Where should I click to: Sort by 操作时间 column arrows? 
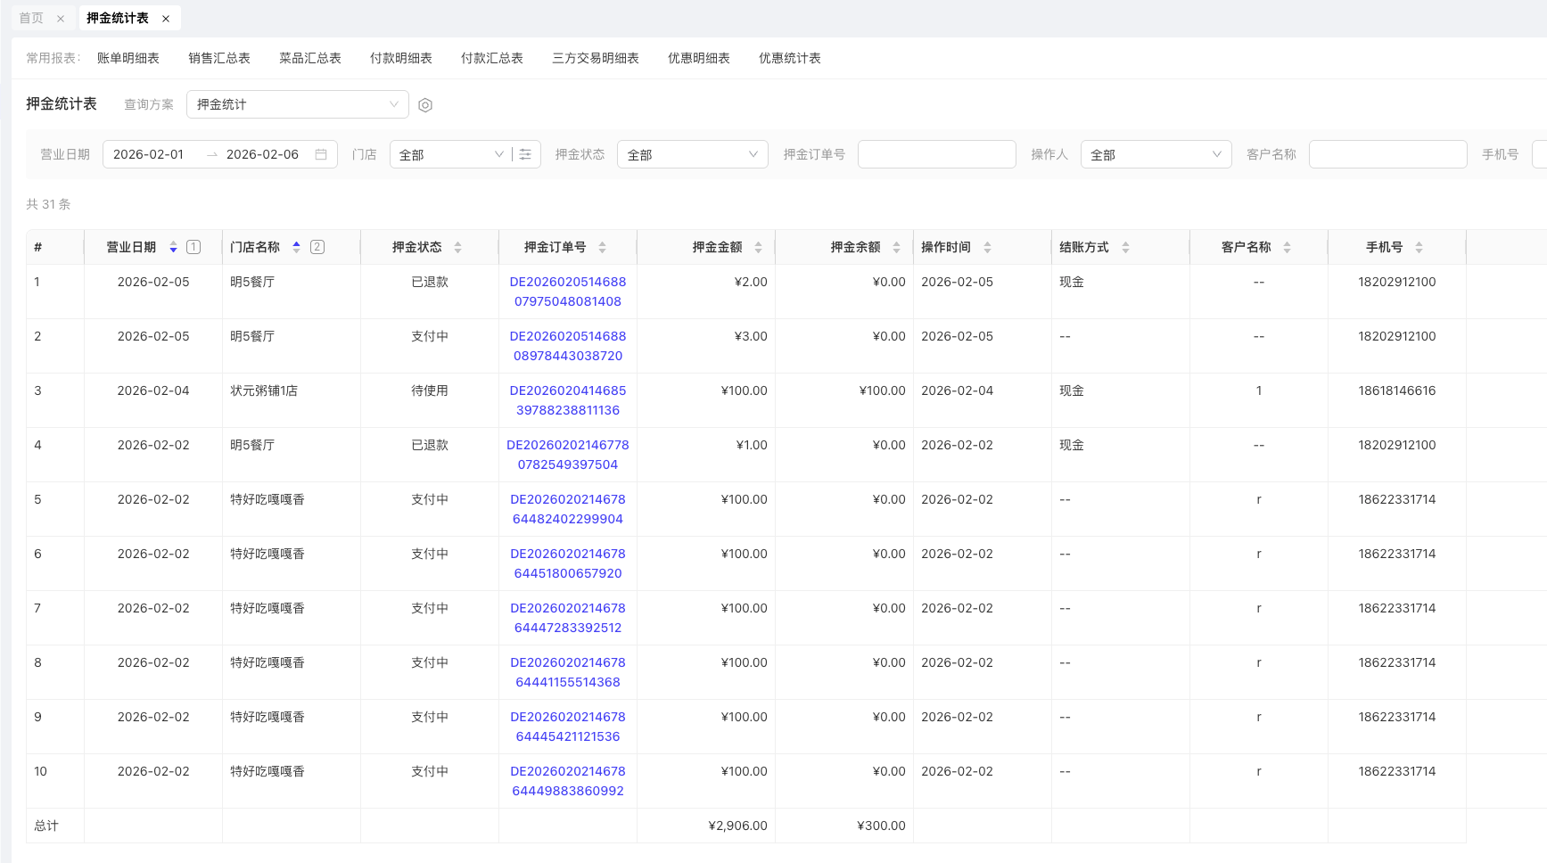point(987,247)
